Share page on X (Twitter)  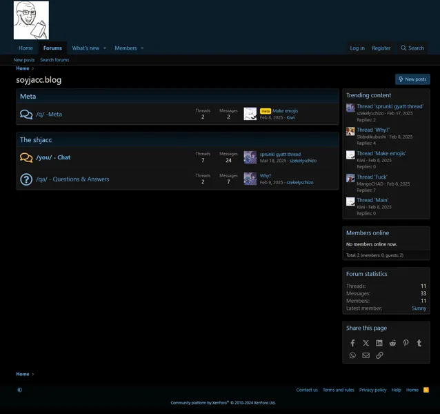[366, 343]
